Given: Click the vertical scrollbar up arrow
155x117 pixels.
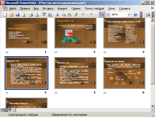Looking at the screenshot, I should pyautogui.click(x=152, y=20).
